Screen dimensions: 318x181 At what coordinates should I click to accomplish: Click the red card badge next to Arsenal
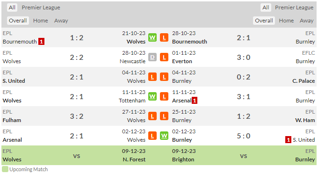[195, 101]
